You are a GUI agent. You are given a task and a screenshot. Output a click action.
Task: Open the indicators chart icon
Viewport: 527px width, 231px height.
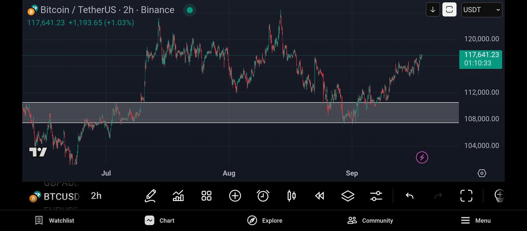(x=178, y=196)
